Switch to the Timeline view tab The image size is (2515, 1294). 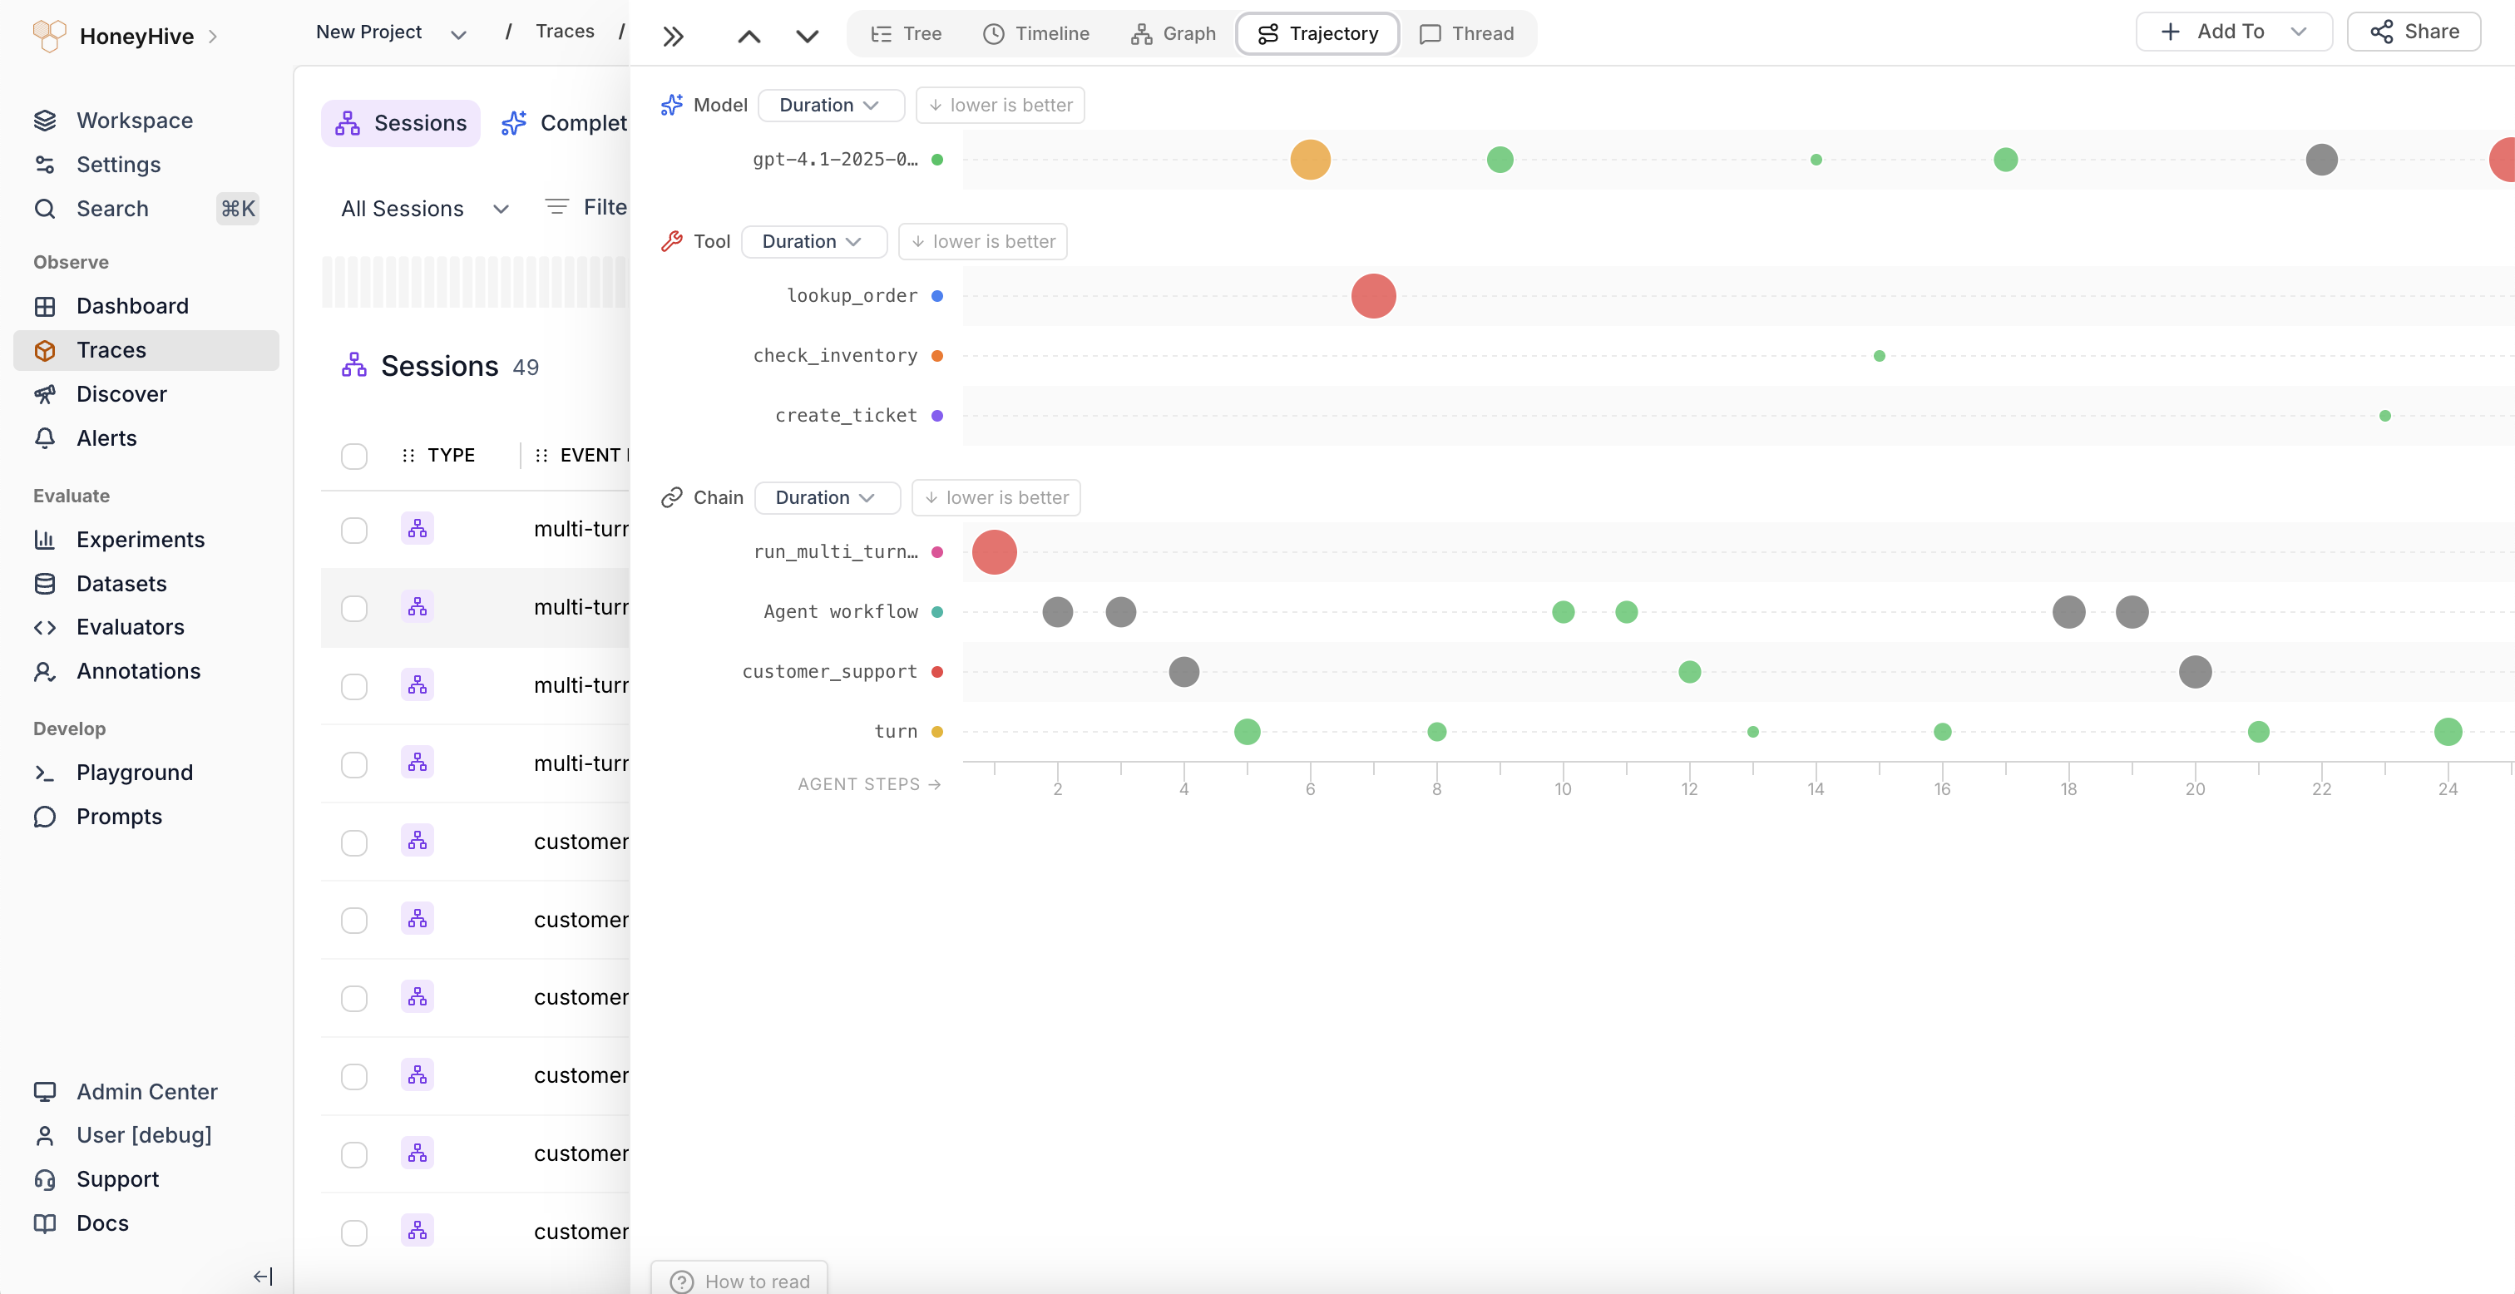(x=1036, y=33)
